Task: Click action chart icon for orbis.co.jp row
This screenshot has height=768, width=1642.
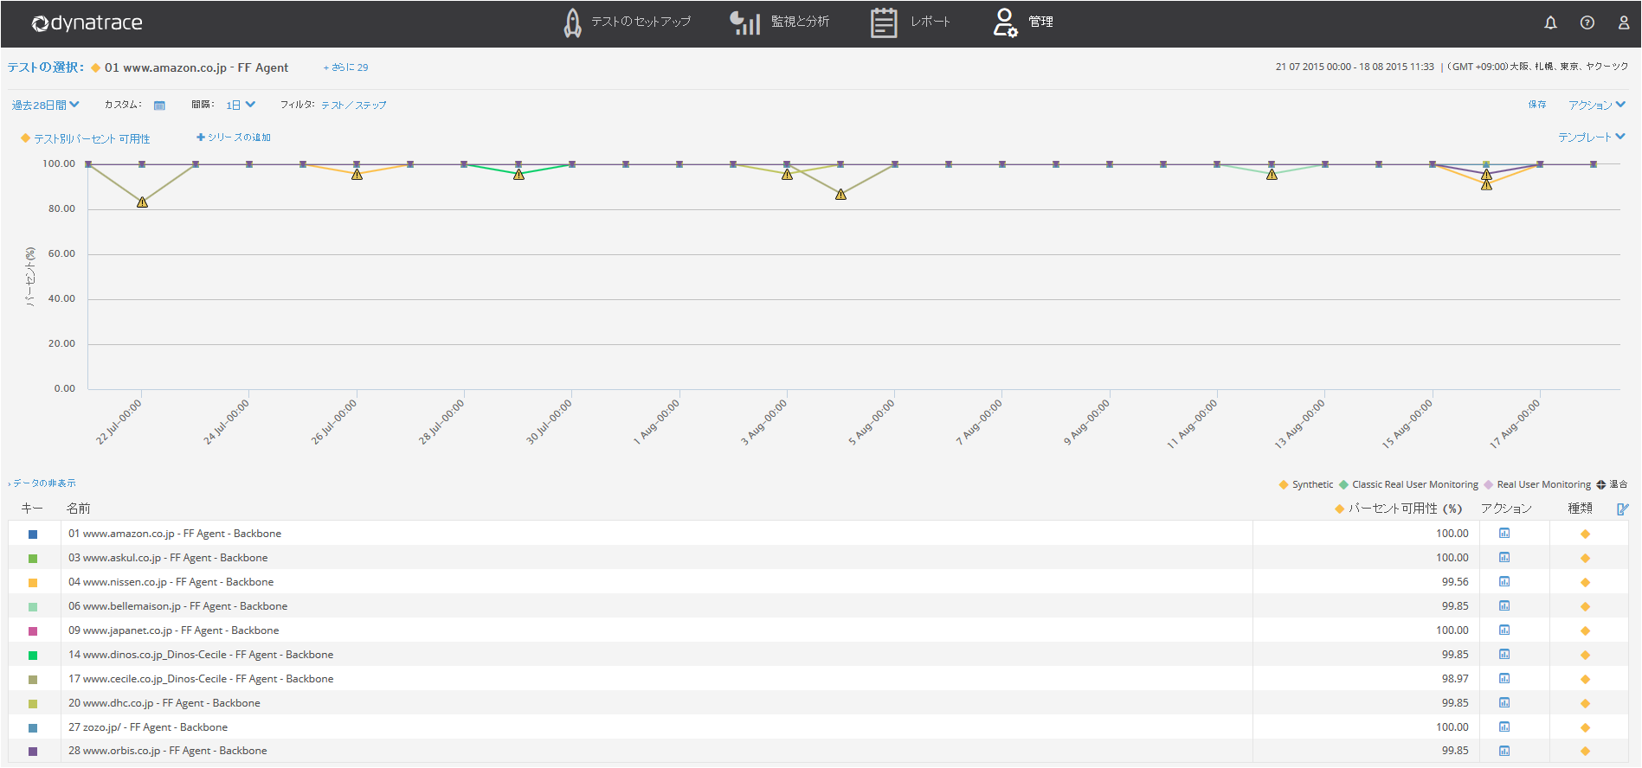Action: (x=1504, y=751)
